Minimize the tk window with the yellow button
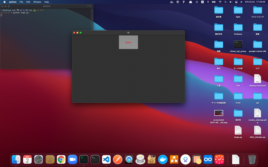 (77, 33)
